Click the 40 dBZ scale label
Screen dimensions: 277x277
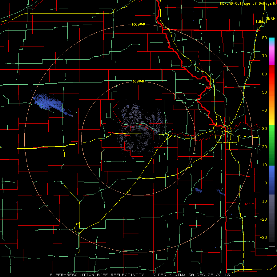tap(264, 110)
